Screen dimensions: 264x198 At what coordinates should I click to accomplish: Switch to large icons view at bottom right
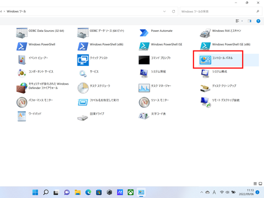(x=260, y=184)
